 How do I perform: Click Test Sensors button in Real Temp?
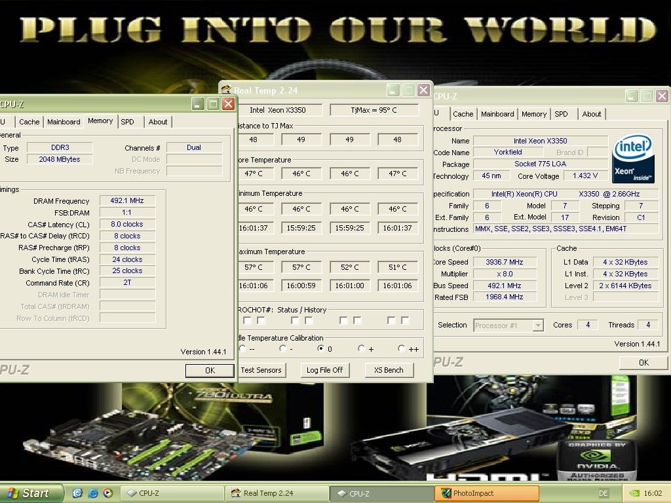tap(261, 370)
